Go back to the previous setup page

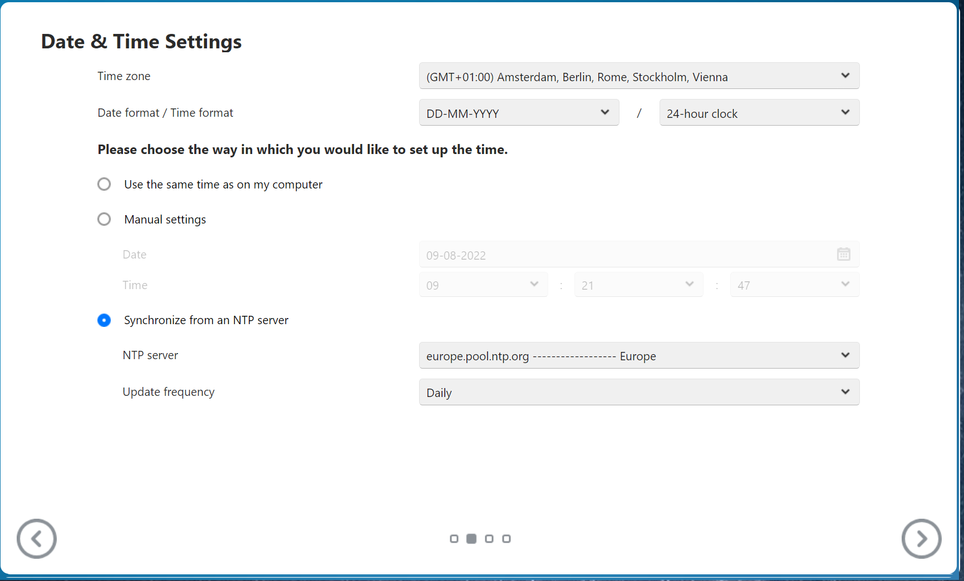point(37,538)
